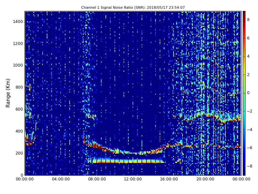Click the colorbar value 4 label

click(x=248, y=56)
